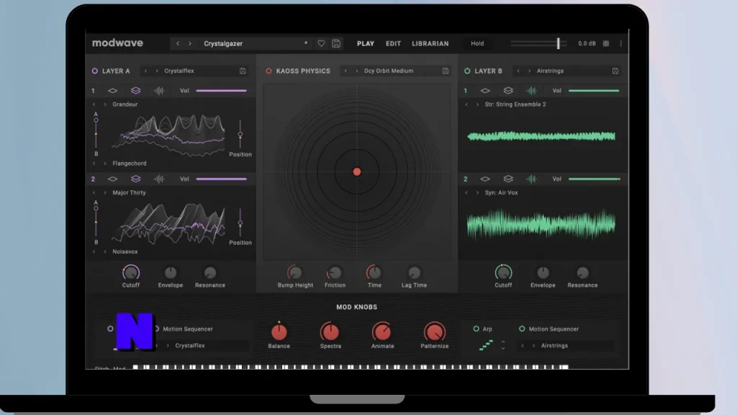Click the Major Thirty wavetable name
737x415 pixels.
pyautogui.click(x=130, y=193)
